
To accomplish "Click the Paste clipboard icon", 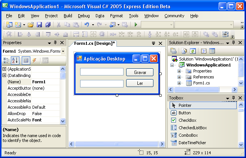I will click(x=76, y=25).
